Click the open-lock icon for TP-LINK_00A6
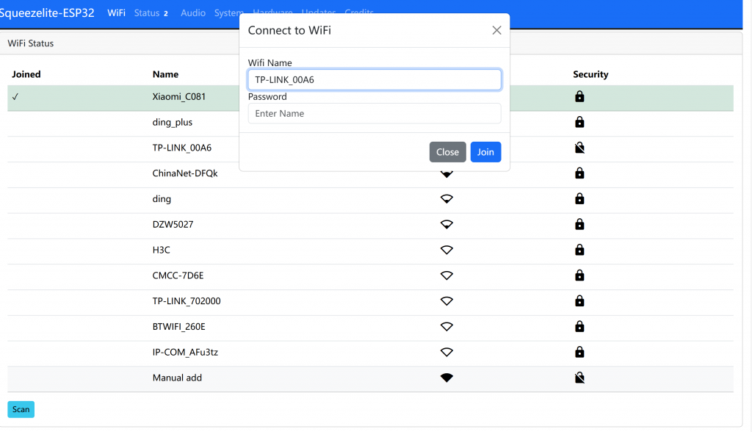This screenshot has height=432, width=752. click(x=579, y=148)
